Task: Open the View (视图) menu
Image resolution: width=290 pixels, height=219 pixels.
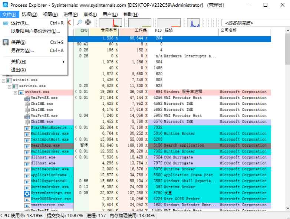Action: (x=50, y=14)
